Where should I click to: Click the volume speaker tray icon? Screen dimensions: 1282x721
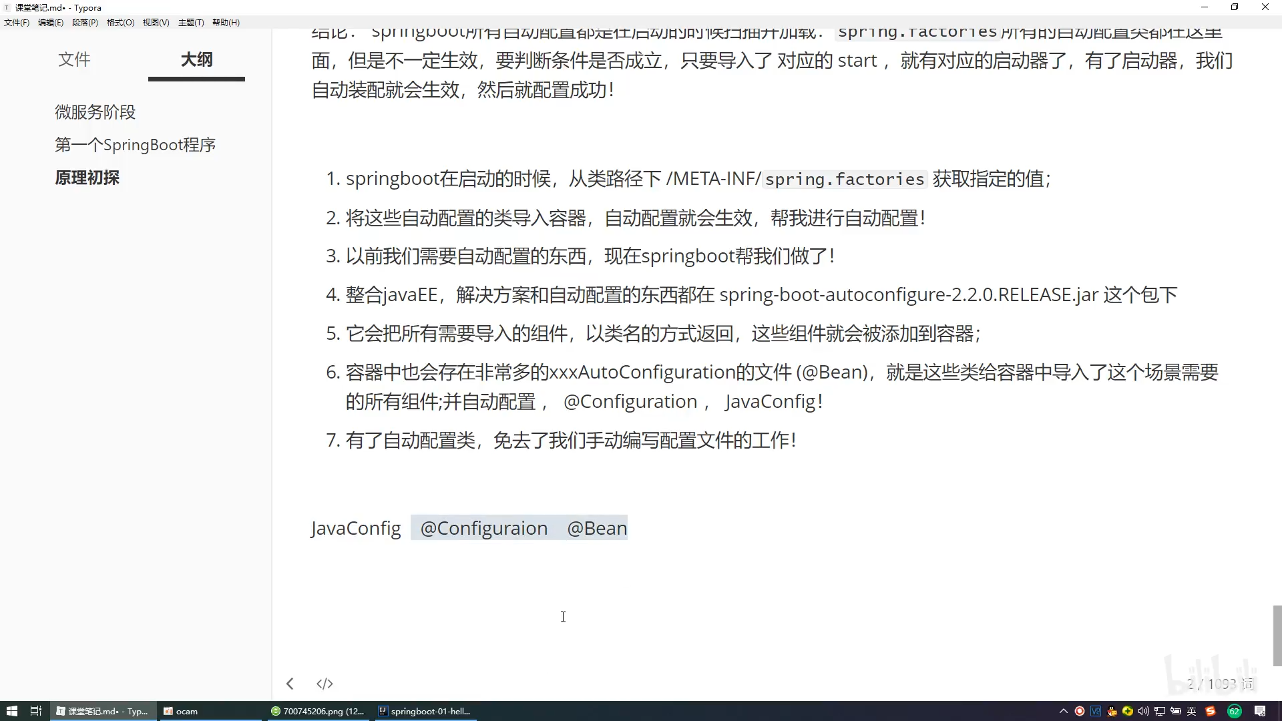pos(1144,711)
